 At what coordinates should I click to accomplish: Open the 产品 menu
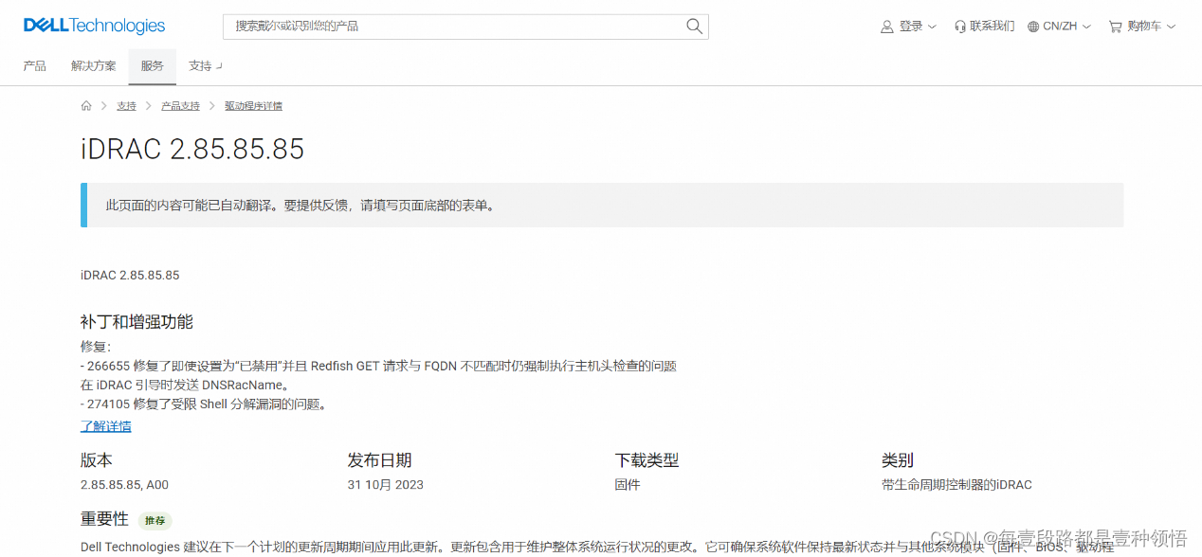point(35,66)
